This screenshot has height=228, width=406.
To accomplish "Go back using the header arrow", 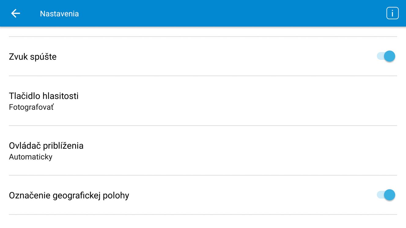I will tap(16, 13).
